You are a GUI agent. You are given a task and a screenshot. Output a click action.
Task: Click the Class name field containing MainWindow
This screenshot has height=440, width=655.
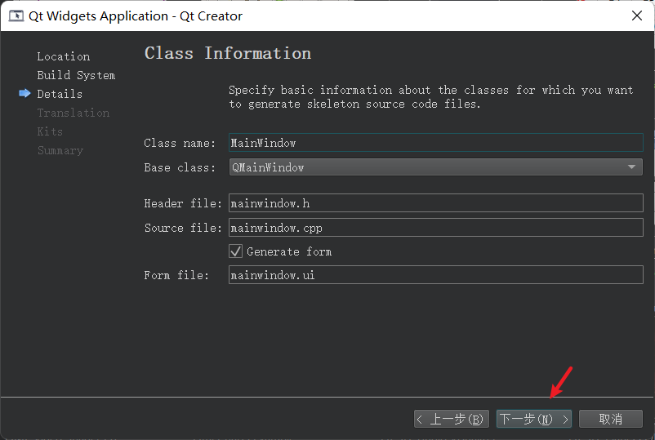435,143
